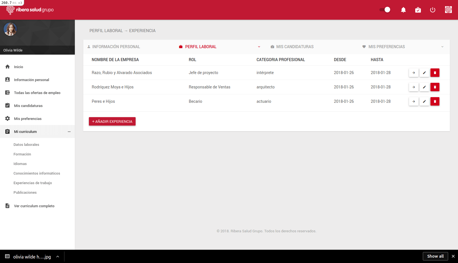View details of Razo, Rubio y Alvarado Asociados
Viewport: 458px width, 263px height.
point(414,73)
